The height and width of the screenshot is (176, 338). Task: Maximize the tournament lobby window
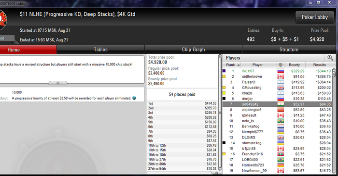pyautogui.click(x=318, y=2)
